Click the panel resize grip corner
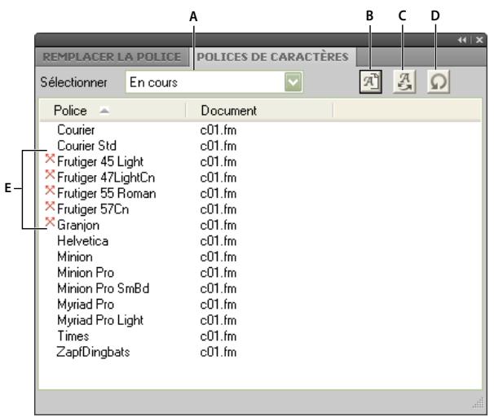Image resolution: width=494 pixels, height=417 pixels. click(x=479, y=403)
